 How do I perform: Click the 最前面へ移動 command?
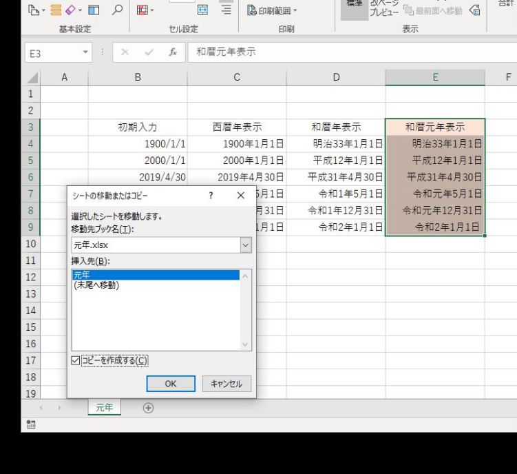coord(433,11)
